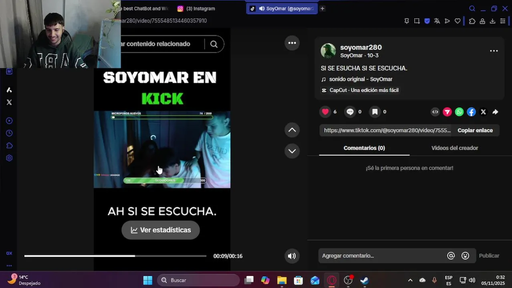Viewport: 512px width, 288px height.
Task: Open the soyomar280 username link
Action: click(361, 47)
